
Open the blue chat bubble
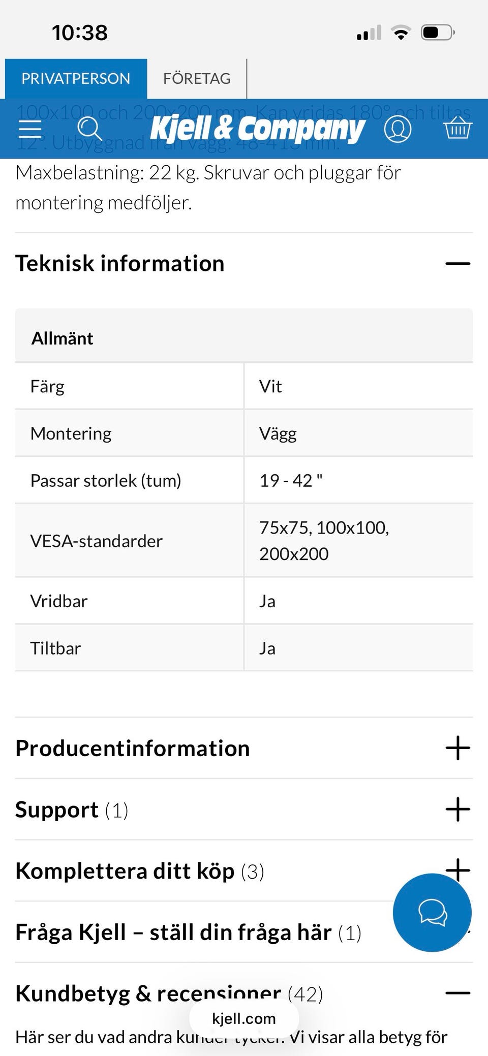[x=432, y=913]
